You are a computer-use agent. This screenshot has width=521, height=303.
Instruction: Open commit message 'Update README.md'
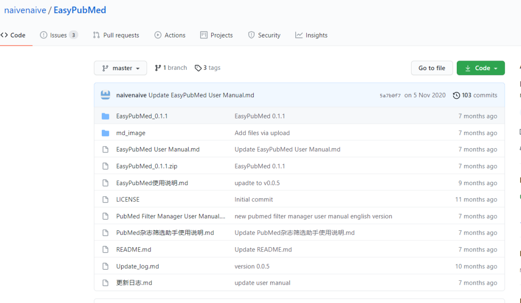[x=263, y=249]
